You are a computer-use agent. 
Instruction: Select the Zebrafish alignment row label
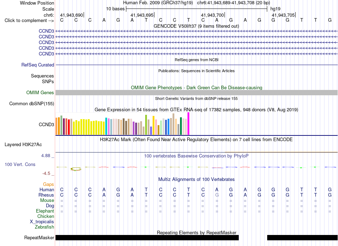tap(44, 227)
